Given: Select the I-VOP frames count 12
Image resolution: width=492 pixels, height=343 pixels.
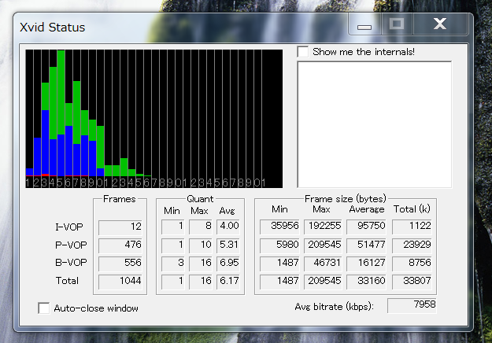Looking at the screenshot, I should 120,227.
